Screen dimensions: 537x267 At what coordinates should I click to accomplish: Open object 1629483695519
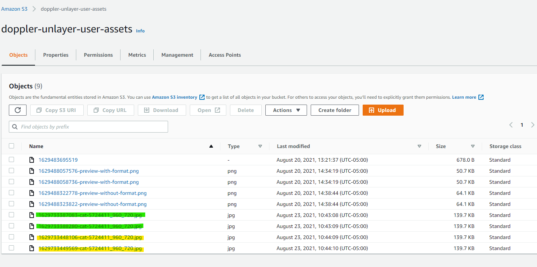coord(58,160)
